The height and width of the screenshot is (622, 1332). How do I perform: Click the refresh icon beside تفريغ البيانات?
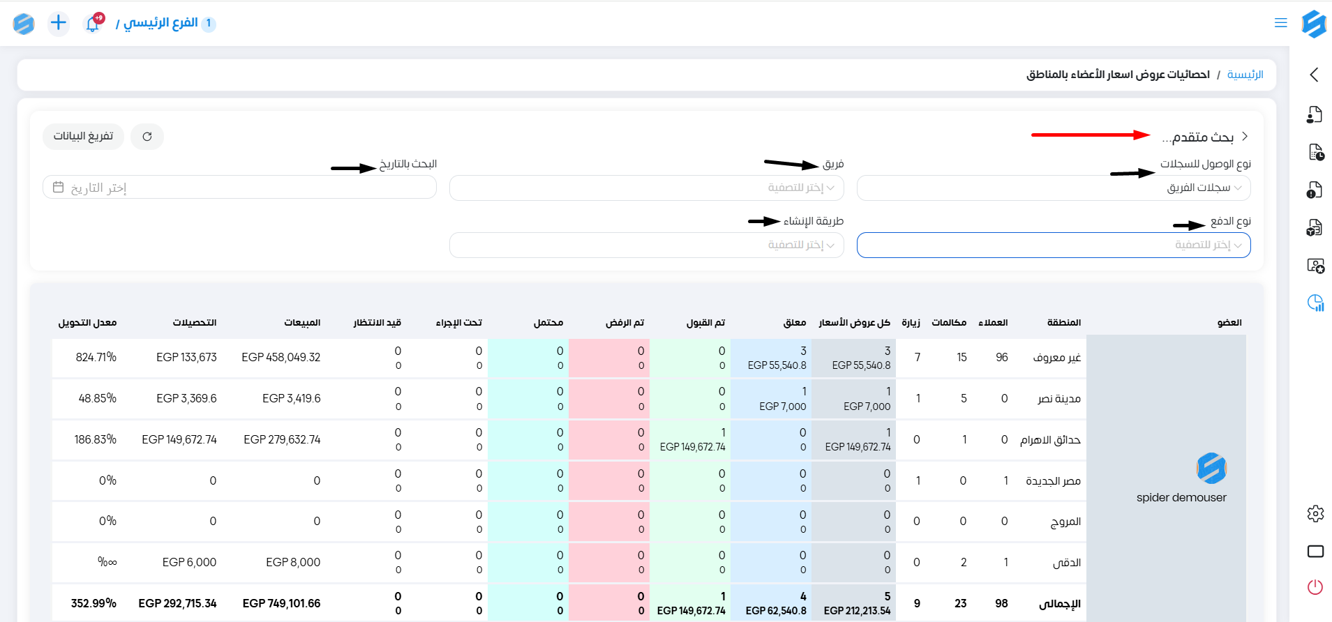pyautogui.click(x=147, y=137)
